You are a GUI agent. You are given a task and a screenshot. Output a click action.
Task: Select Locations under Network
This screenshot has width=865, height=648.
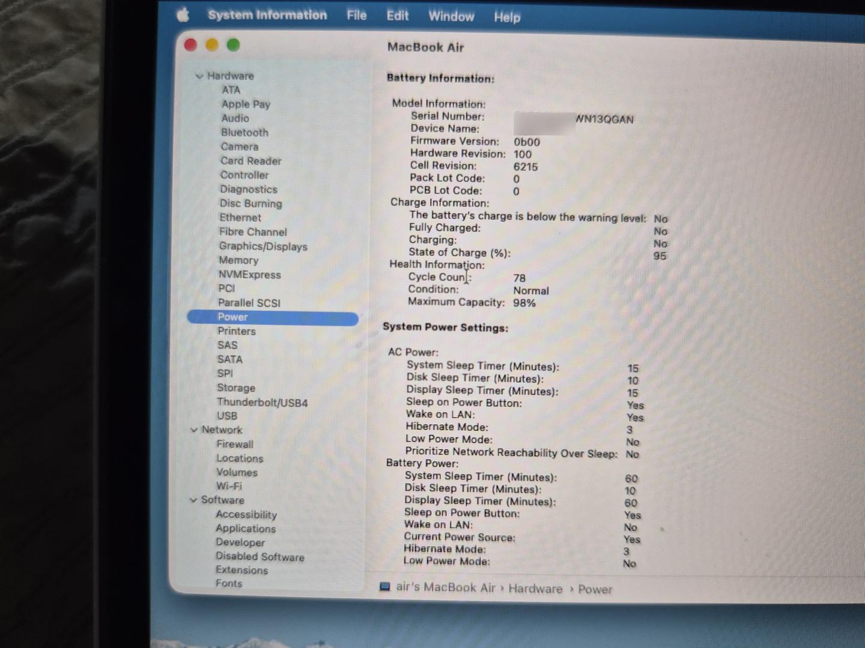(x=240, y=458)
